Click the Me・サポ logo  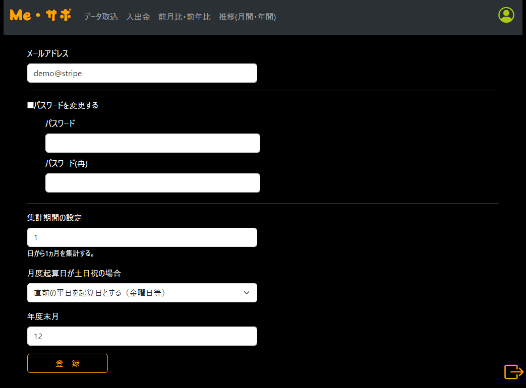point(40,16)
